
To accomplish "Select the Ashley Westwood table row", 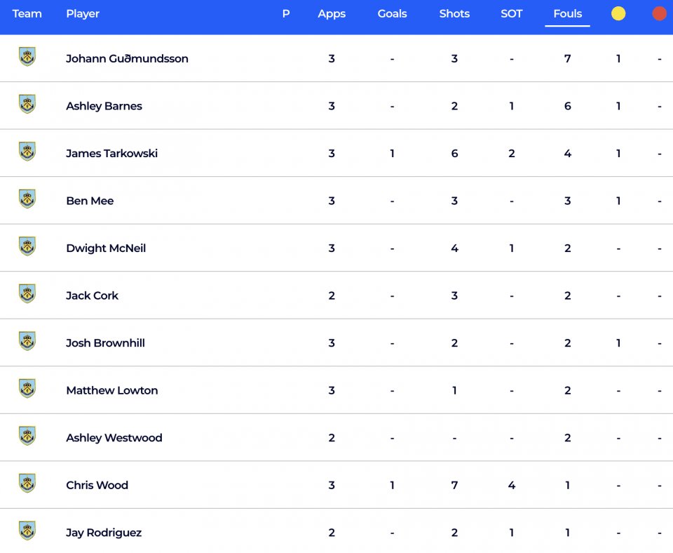I will pyautogui.click(x=336, y=437).
